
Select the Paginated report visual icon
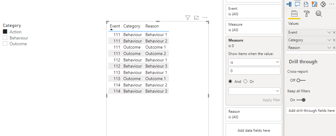click(x=306, y=4)
